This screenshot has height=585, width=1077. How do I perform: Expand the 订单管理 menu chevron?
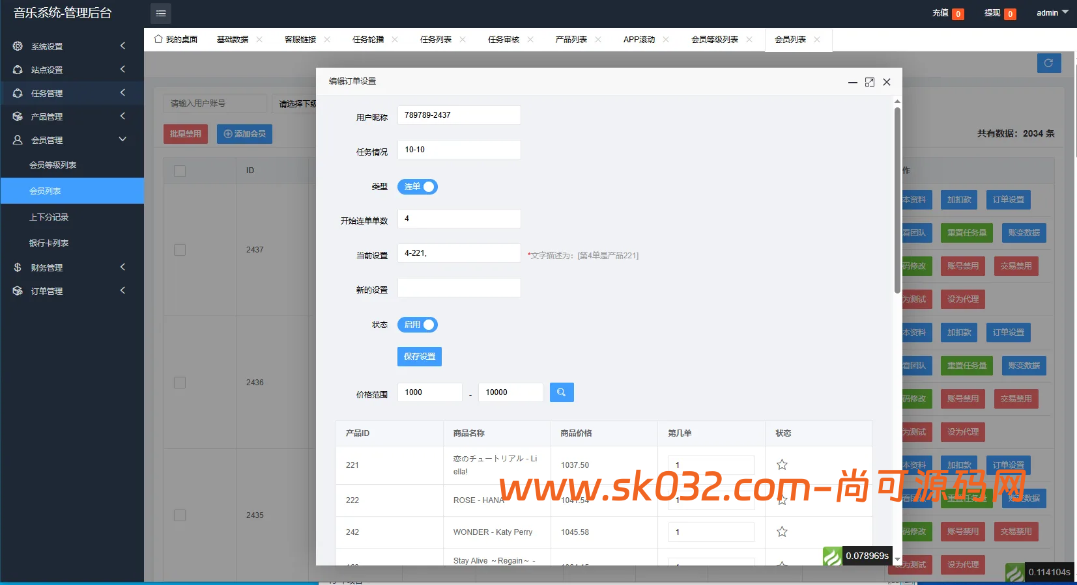(x=122, y=290)
